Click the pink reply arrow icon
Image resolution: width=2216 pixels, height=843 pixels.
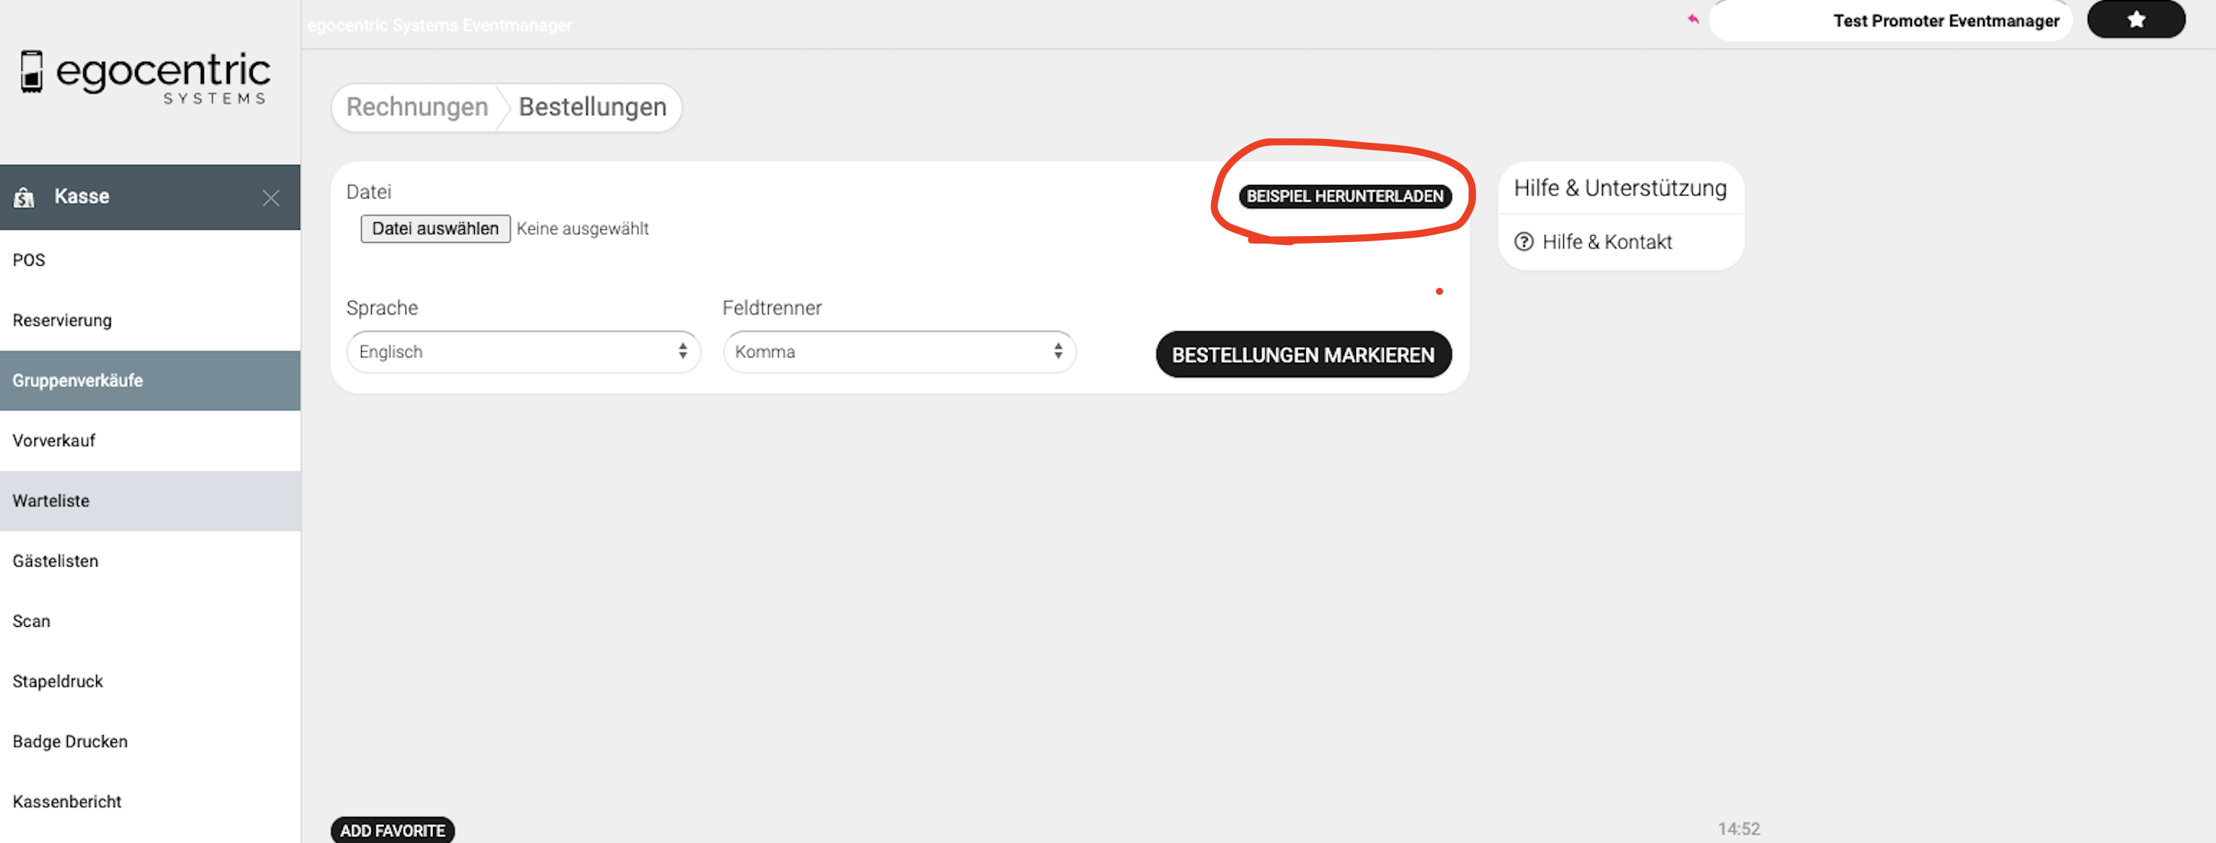click(x=1693, y=19)
